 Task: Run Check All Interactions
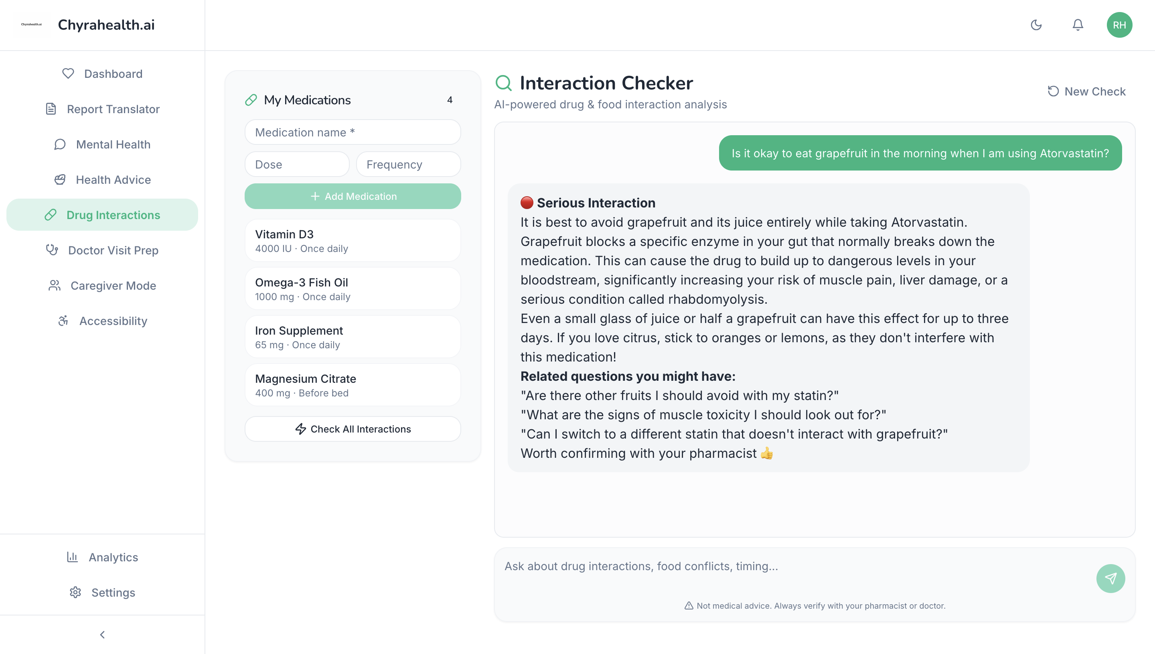[353, 429]
